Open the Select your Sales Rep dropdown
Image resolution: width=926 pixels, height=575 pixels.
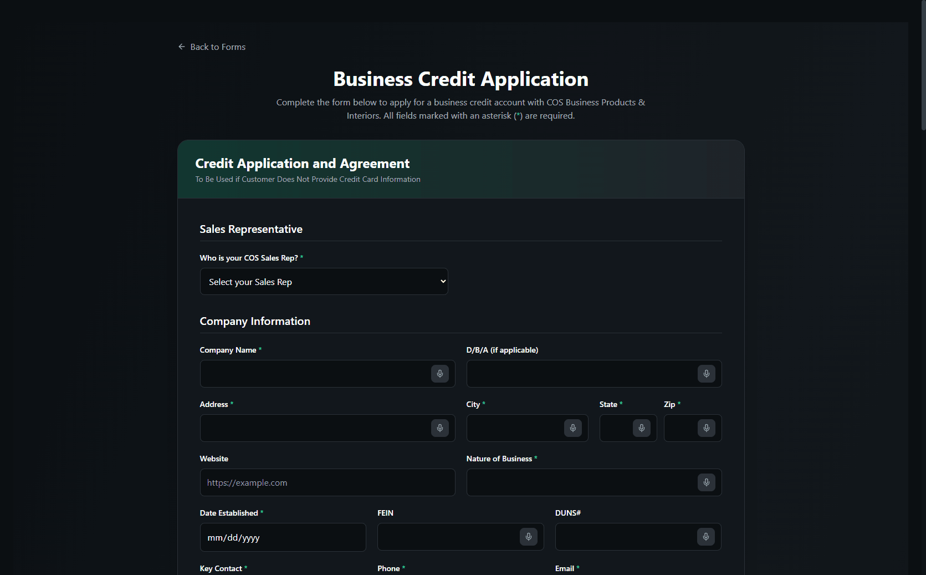pos(324,282)
